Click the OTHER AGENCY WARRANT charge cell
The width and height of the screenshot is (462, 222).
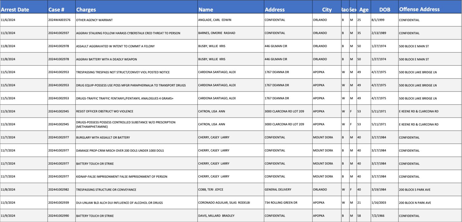tap(136, 20)
